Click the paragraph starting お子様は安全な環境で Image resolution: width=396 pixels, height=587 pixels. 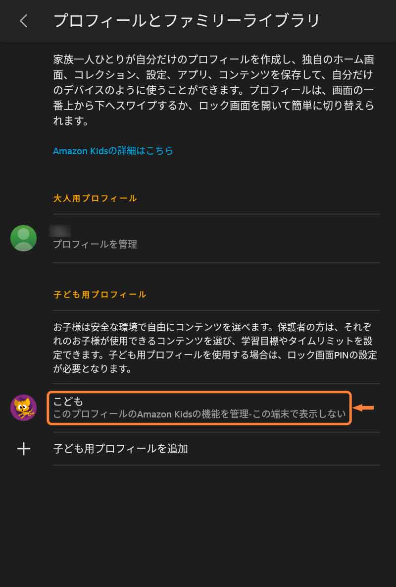click(215, 348)
